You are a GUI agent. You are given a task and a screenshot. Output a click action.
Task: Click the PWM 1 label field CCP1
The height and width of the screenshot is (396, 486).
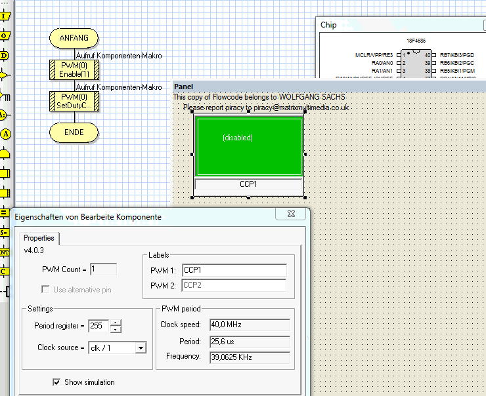(234, 270)
